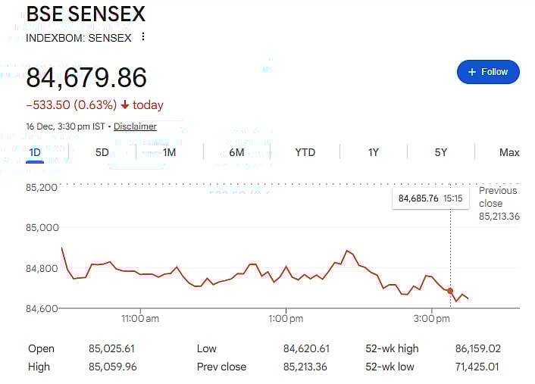Open the three-dot more options menu
Screen dimensions: 535x384
(x=142, y=37)
